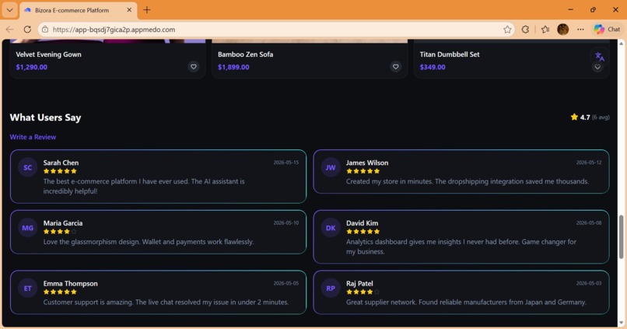
Task: View site information lock icon
Action: 45,30
